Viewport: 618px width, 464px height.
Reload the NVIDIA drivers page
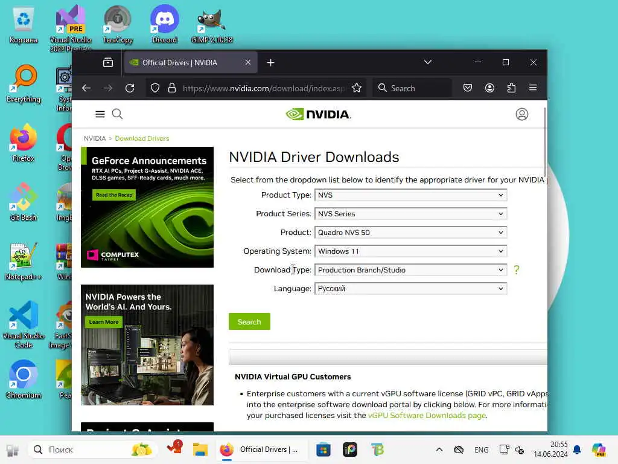pyautogui.click(x=130, y=88)
